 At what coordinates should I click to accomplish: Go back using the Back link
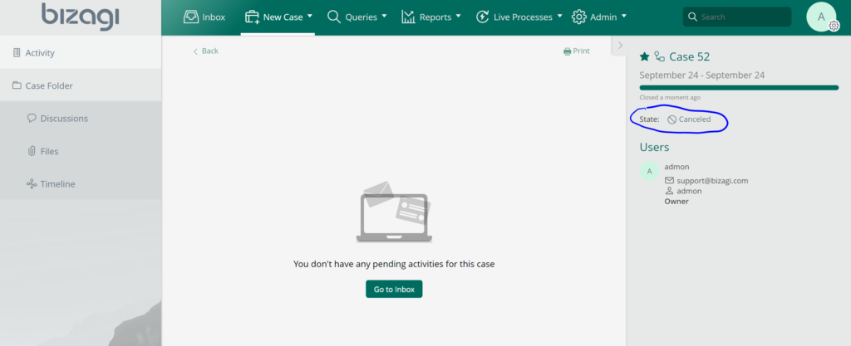(206, 51)
